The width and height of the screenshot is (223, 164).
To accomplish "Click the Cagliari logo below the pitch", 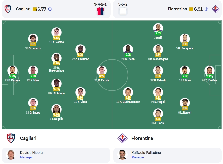I will tap(11, 138).
